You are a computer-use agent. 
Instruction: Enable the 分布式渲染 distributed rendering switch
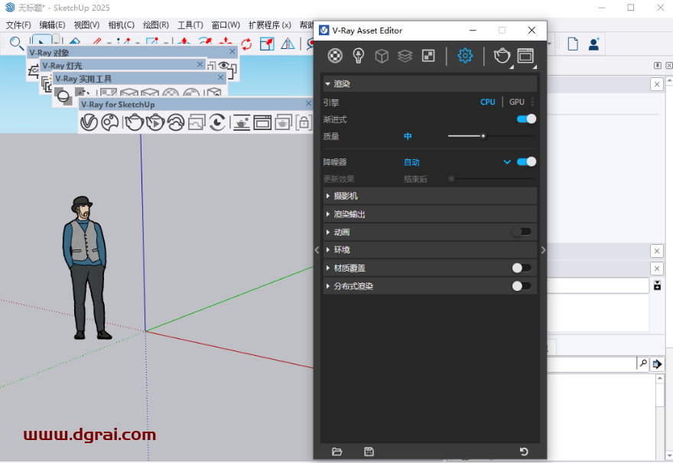click(x=522, y=286)
